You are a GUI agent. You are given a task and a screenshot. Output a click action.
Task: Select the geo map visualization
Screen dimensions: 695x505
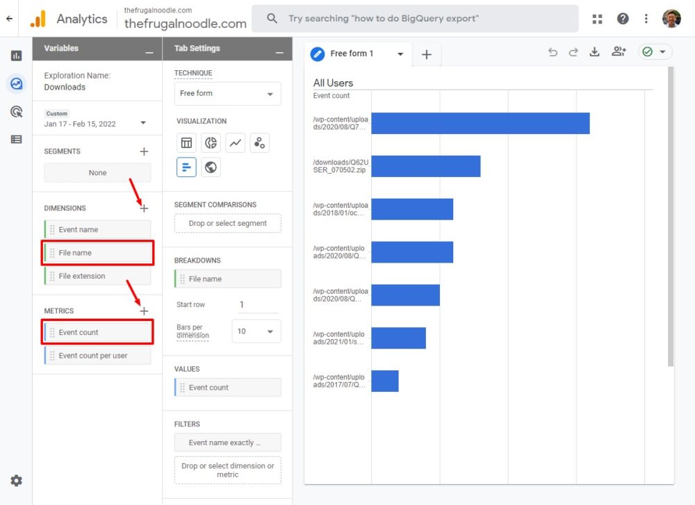pyautogui.click(x=210, y=167)
